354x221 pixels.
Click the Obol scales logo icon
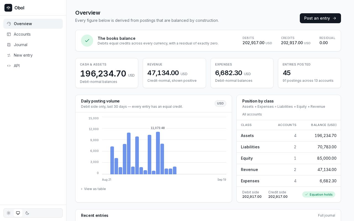pos(8,8)
